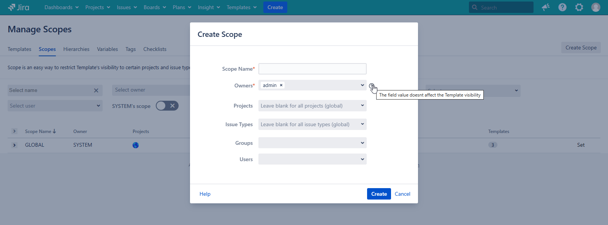Click the global projects globe icon
Image resolution: width=608 pixels, height=225 pixels.
click(136, 145)
